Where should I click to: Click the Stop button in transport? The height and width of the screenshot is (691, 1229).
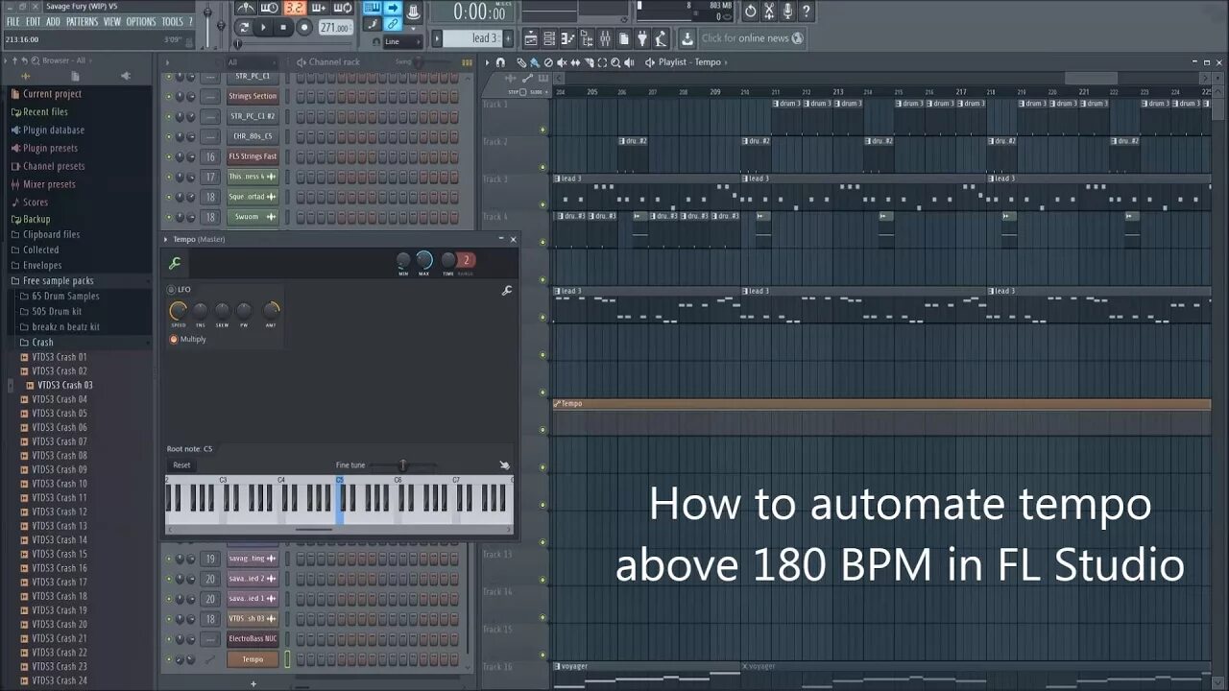283,28
